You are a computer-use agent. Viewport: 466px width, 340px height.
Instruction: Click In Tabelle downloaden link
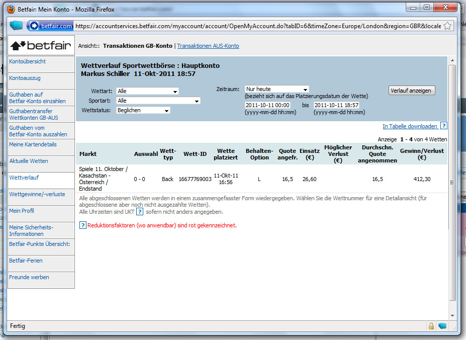[410, 126]
